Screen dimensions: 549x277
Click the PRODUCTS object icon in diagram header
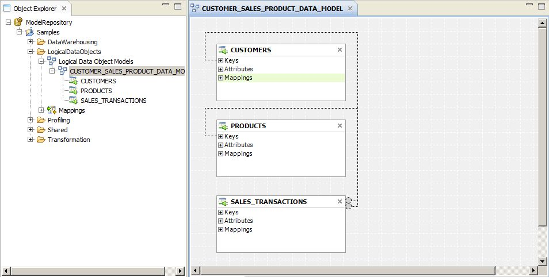point(223,126)
